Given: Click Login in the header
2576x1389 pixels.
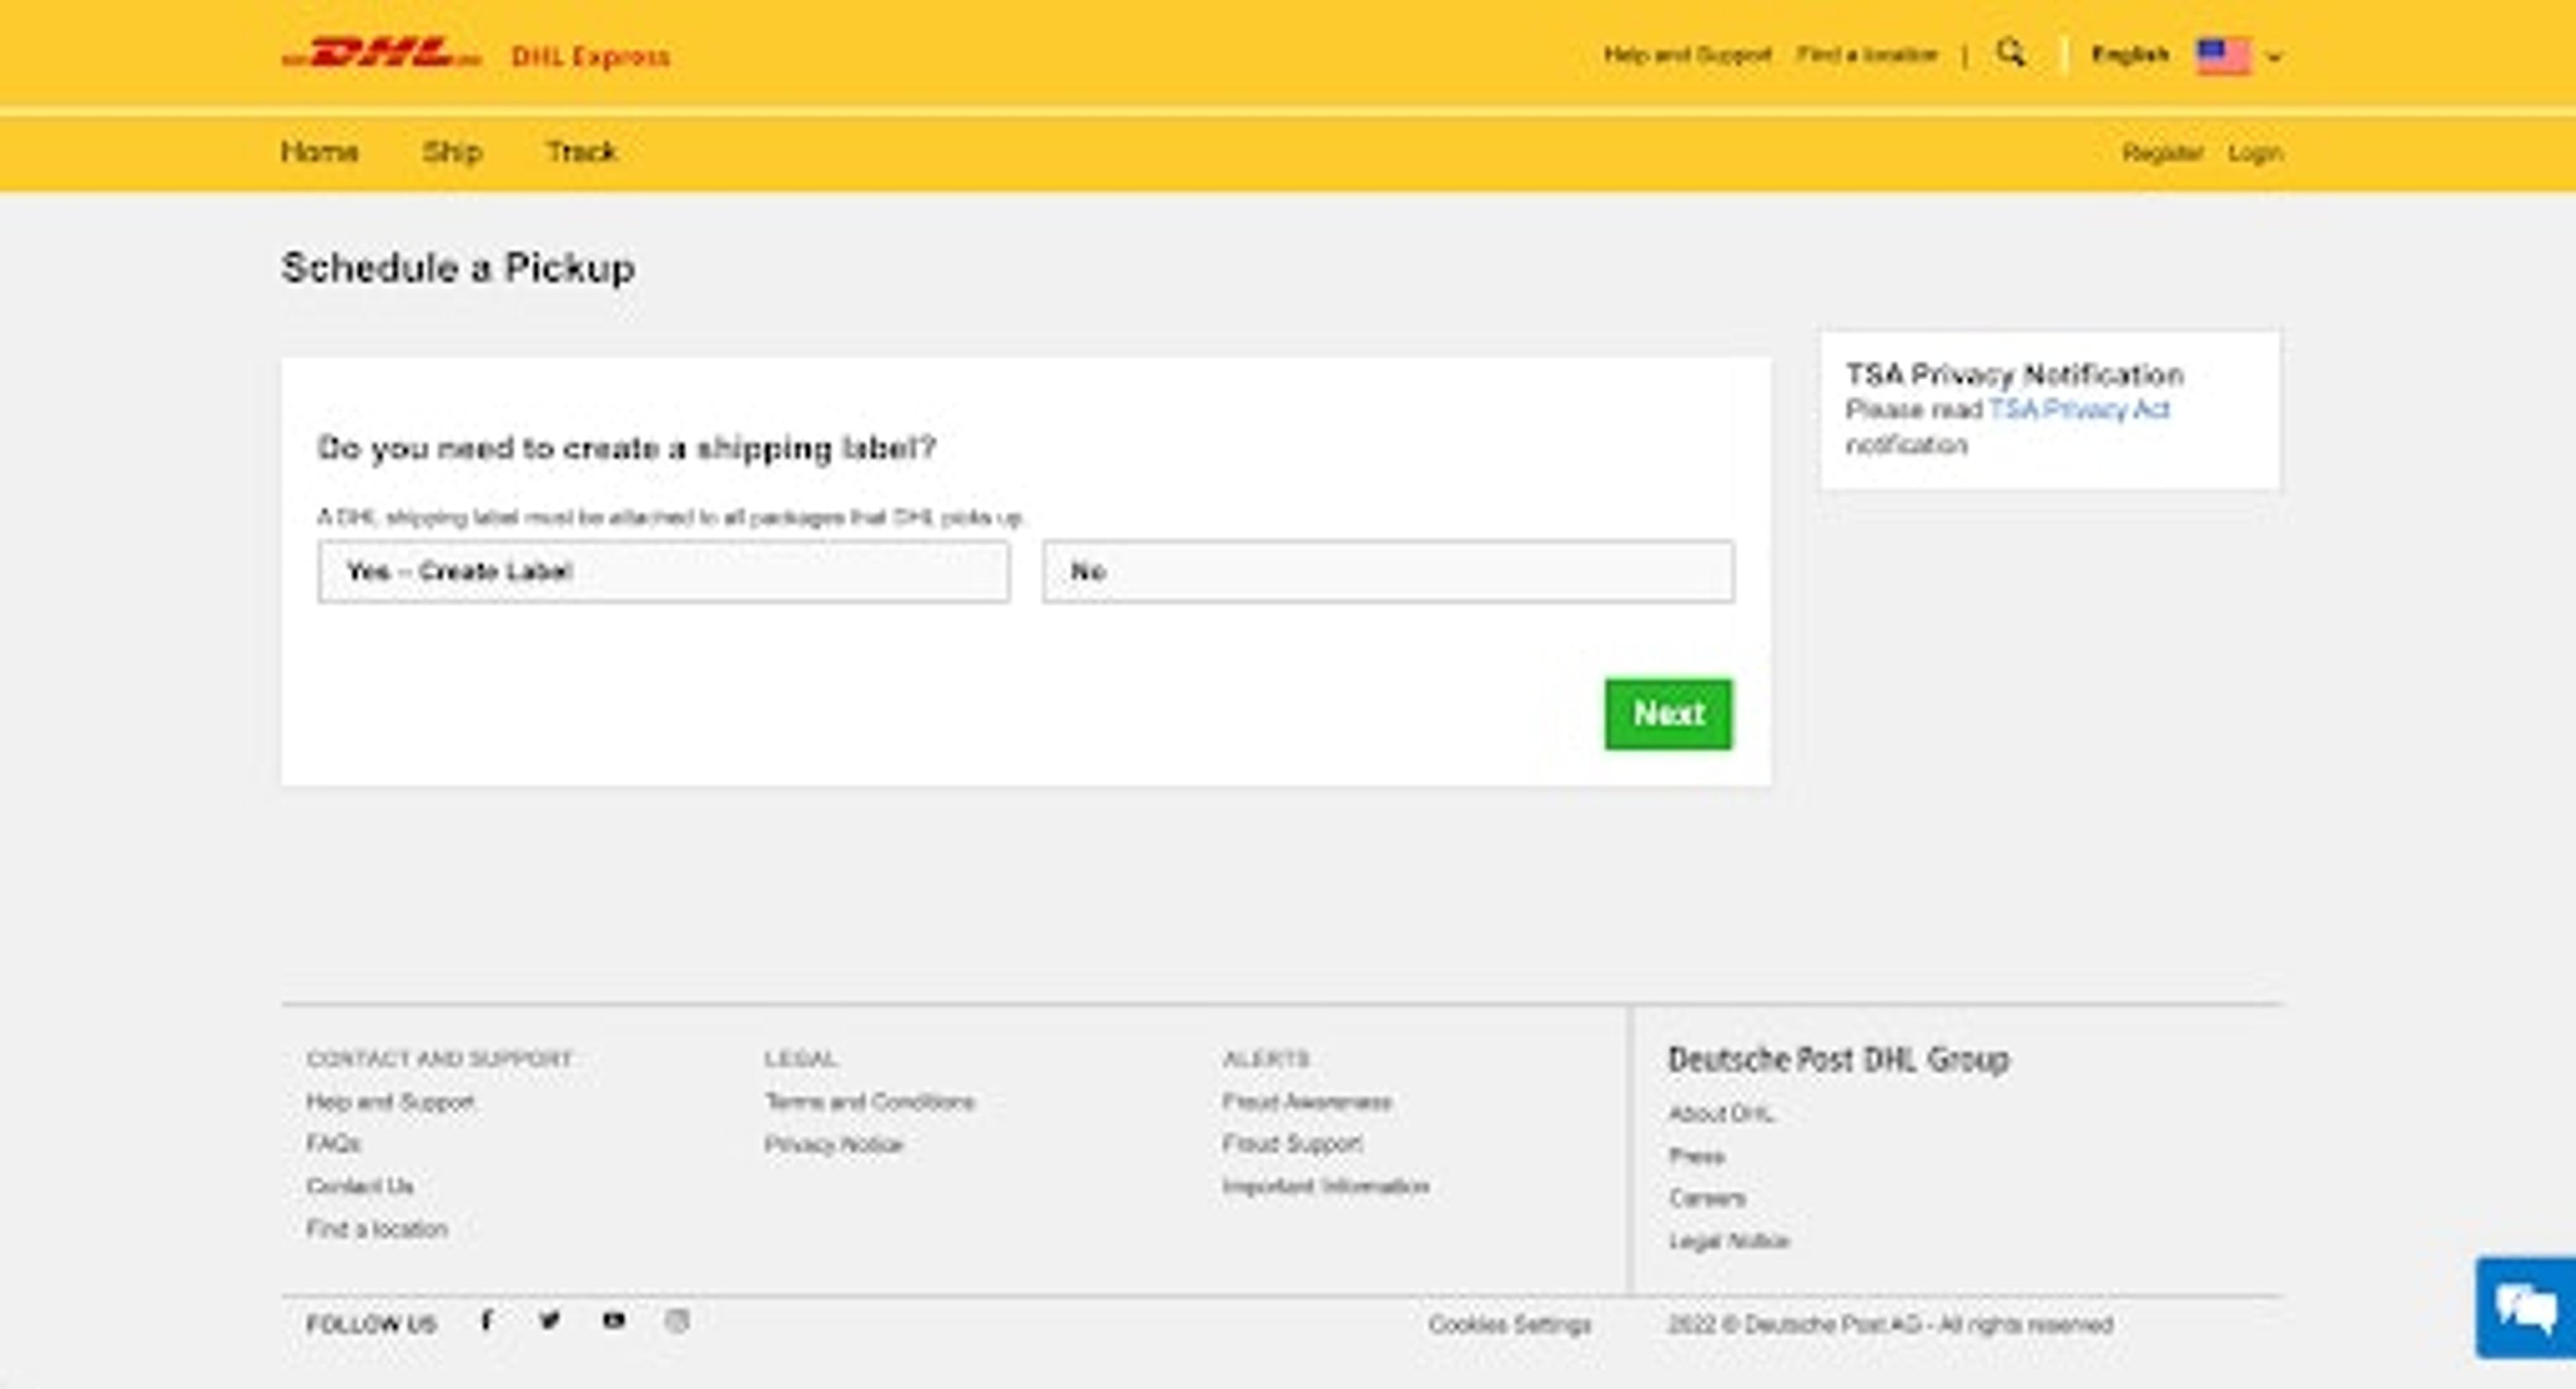Looking at the screenshot, I should [2255, 153].
